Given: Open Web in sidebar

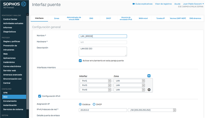Looking at the screenshot, I should pyautogui.click(x=5, y=54).
